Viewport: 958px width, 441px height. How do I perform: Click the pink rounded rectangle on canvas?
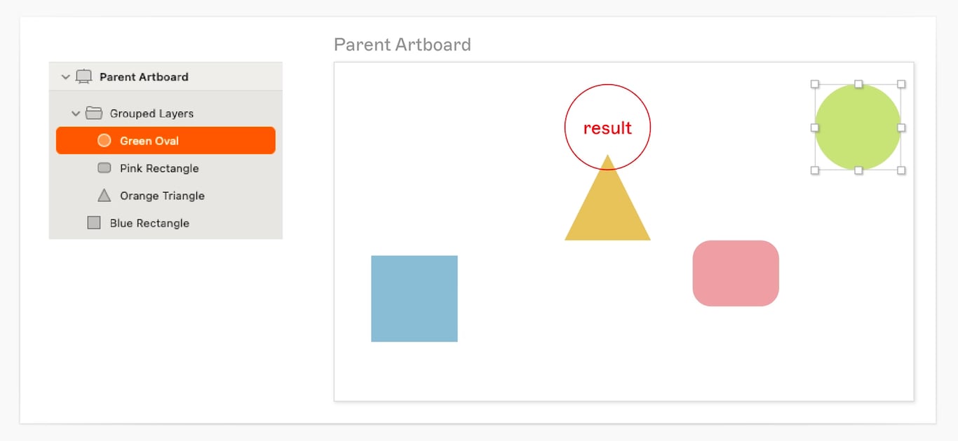point(736,273)
